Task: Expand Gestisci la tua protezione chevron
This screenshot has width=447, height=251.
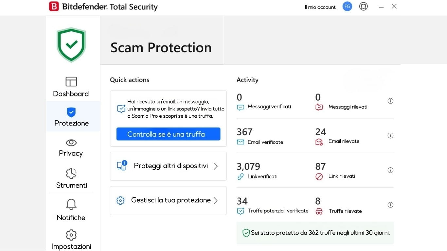Action: click(x=216, y=201)
